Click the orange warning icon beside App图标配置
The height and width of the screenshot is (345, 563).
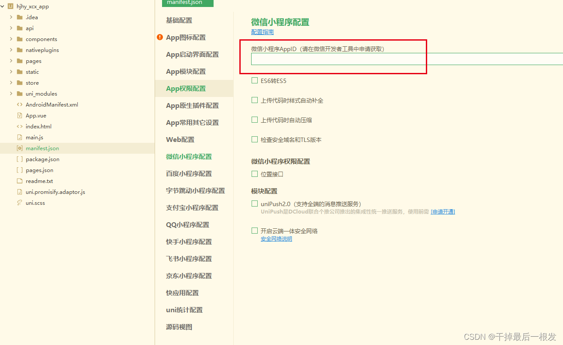click(x=160, y=38)
